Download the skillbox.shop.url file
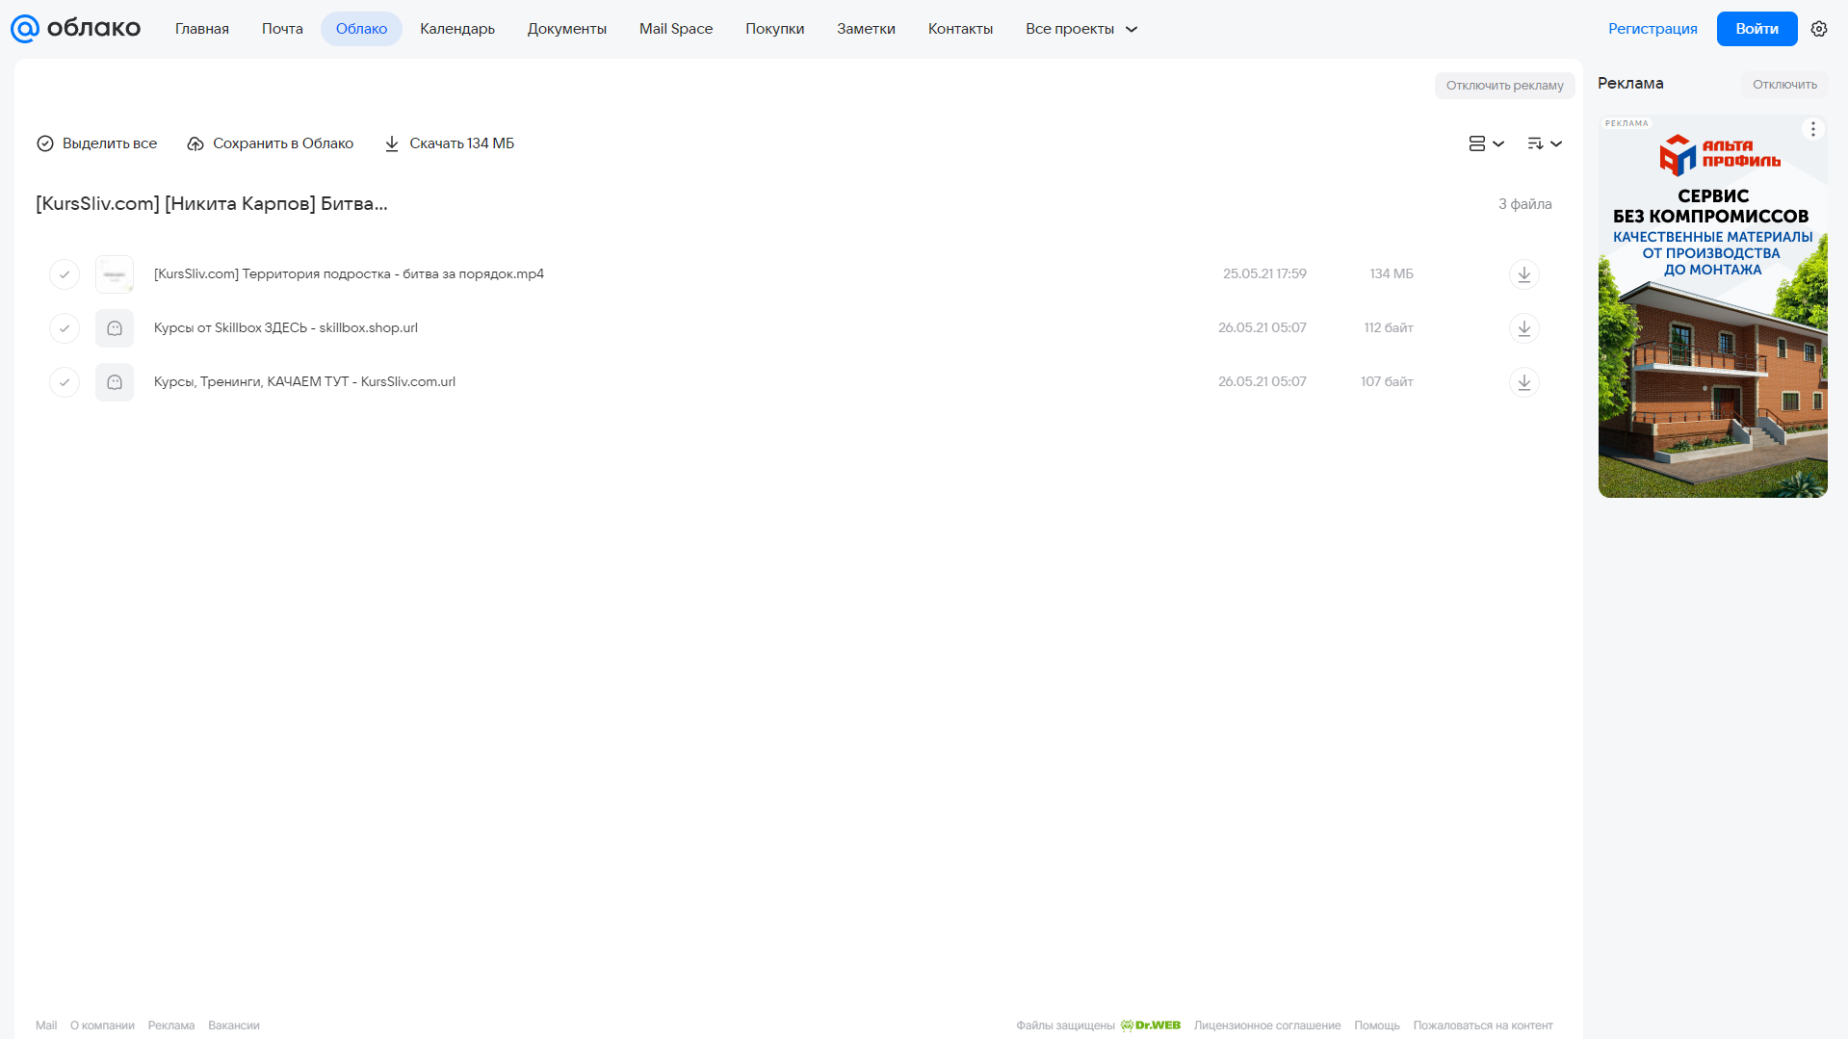The height and width of the screenshot is (1039, 1848). click(1523, 328)
